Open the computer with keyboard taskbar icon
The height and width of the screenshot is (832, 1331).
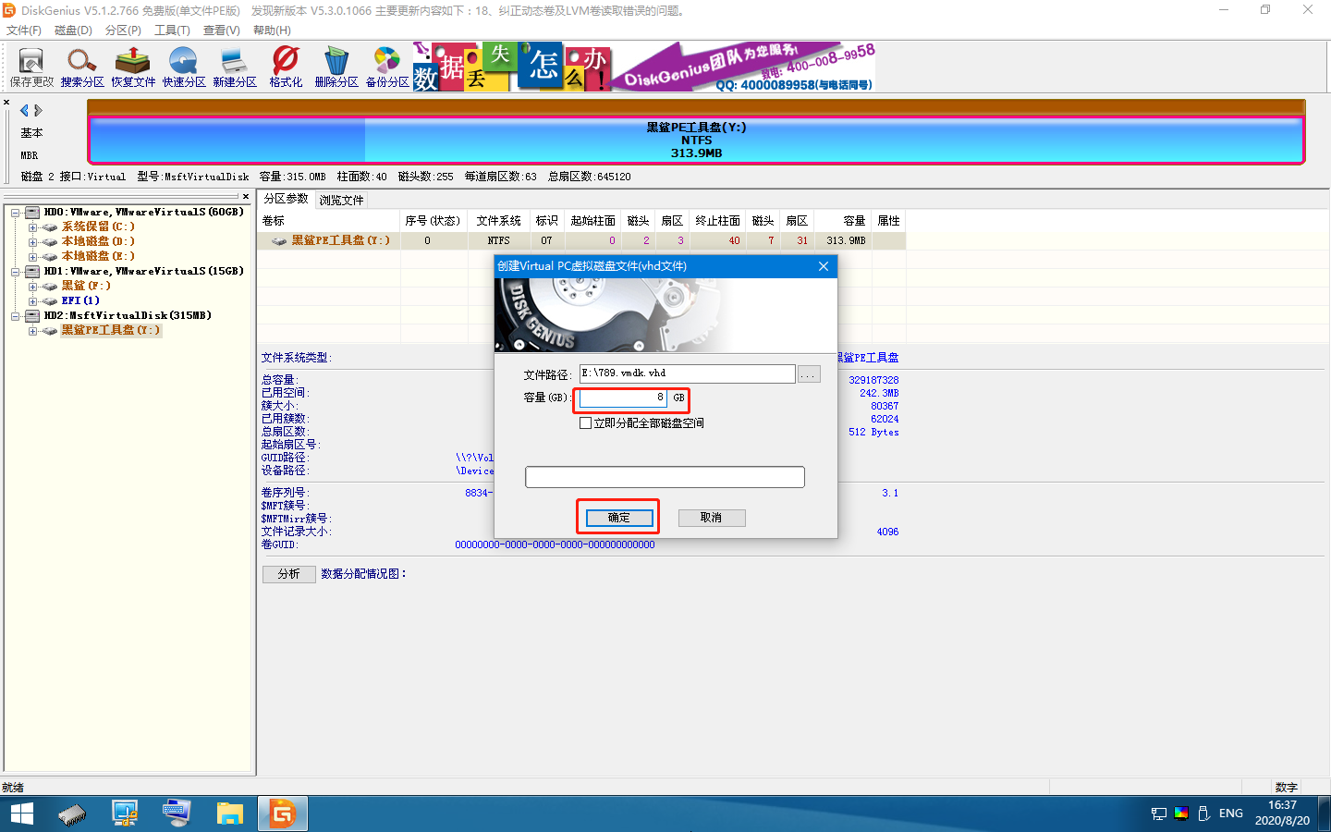(177, 814)
